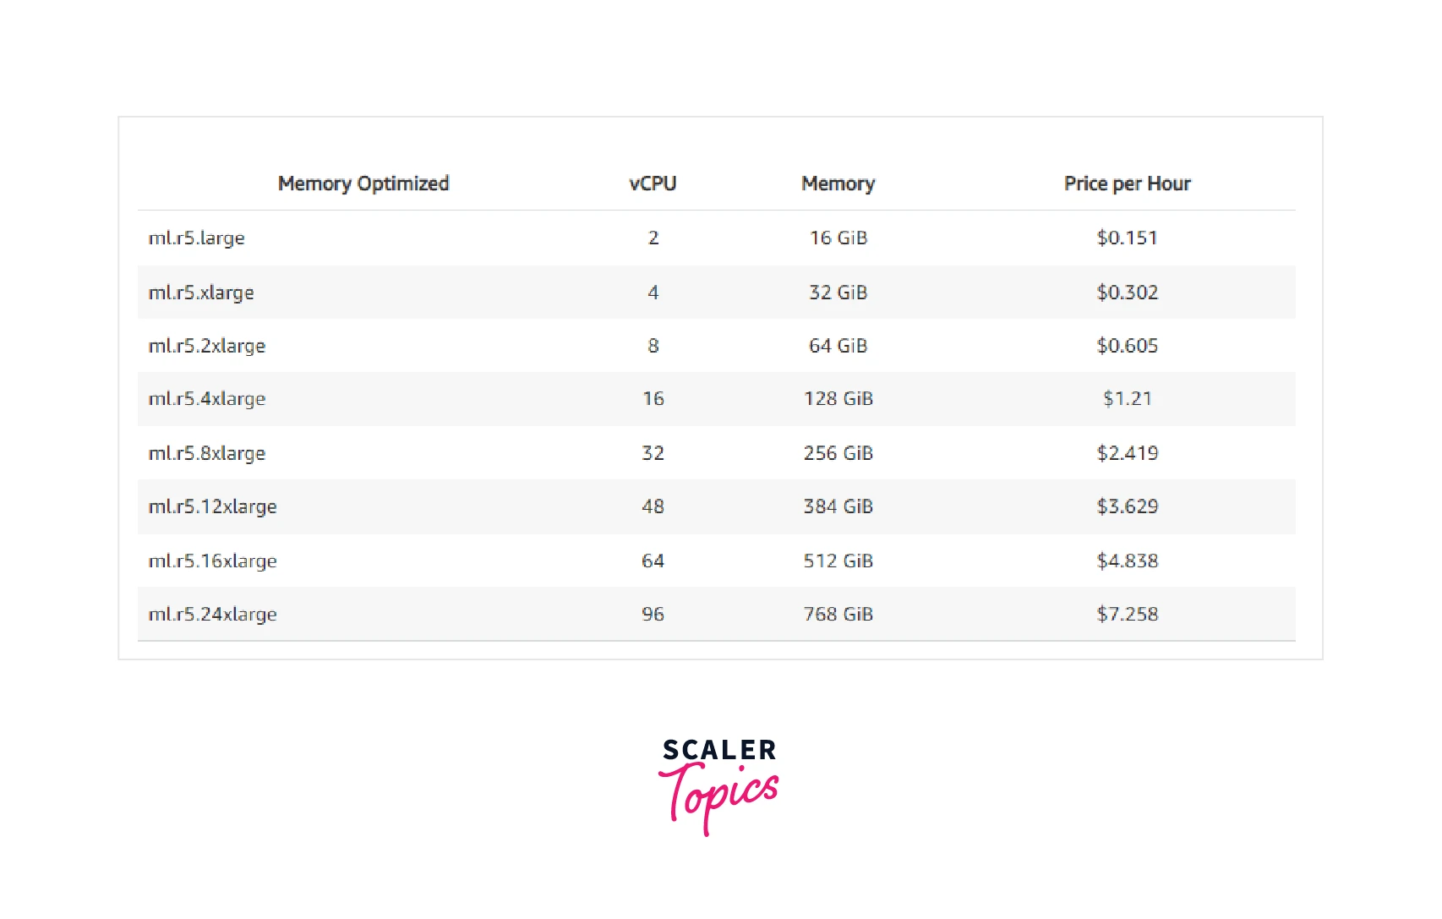Click the Memory Optimized column header
The width and height of the screenshot is (1442, 919).
[x=363, y=183]
